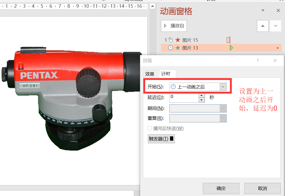Select the 图片 15 animation entry
Viewport: 285px width, 196px height.
point(221,40)
